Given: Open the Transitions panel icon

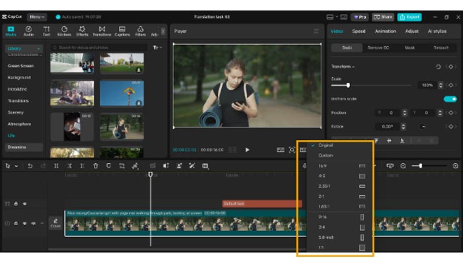Looking at the screenshot, I should [x=102, y=30].
